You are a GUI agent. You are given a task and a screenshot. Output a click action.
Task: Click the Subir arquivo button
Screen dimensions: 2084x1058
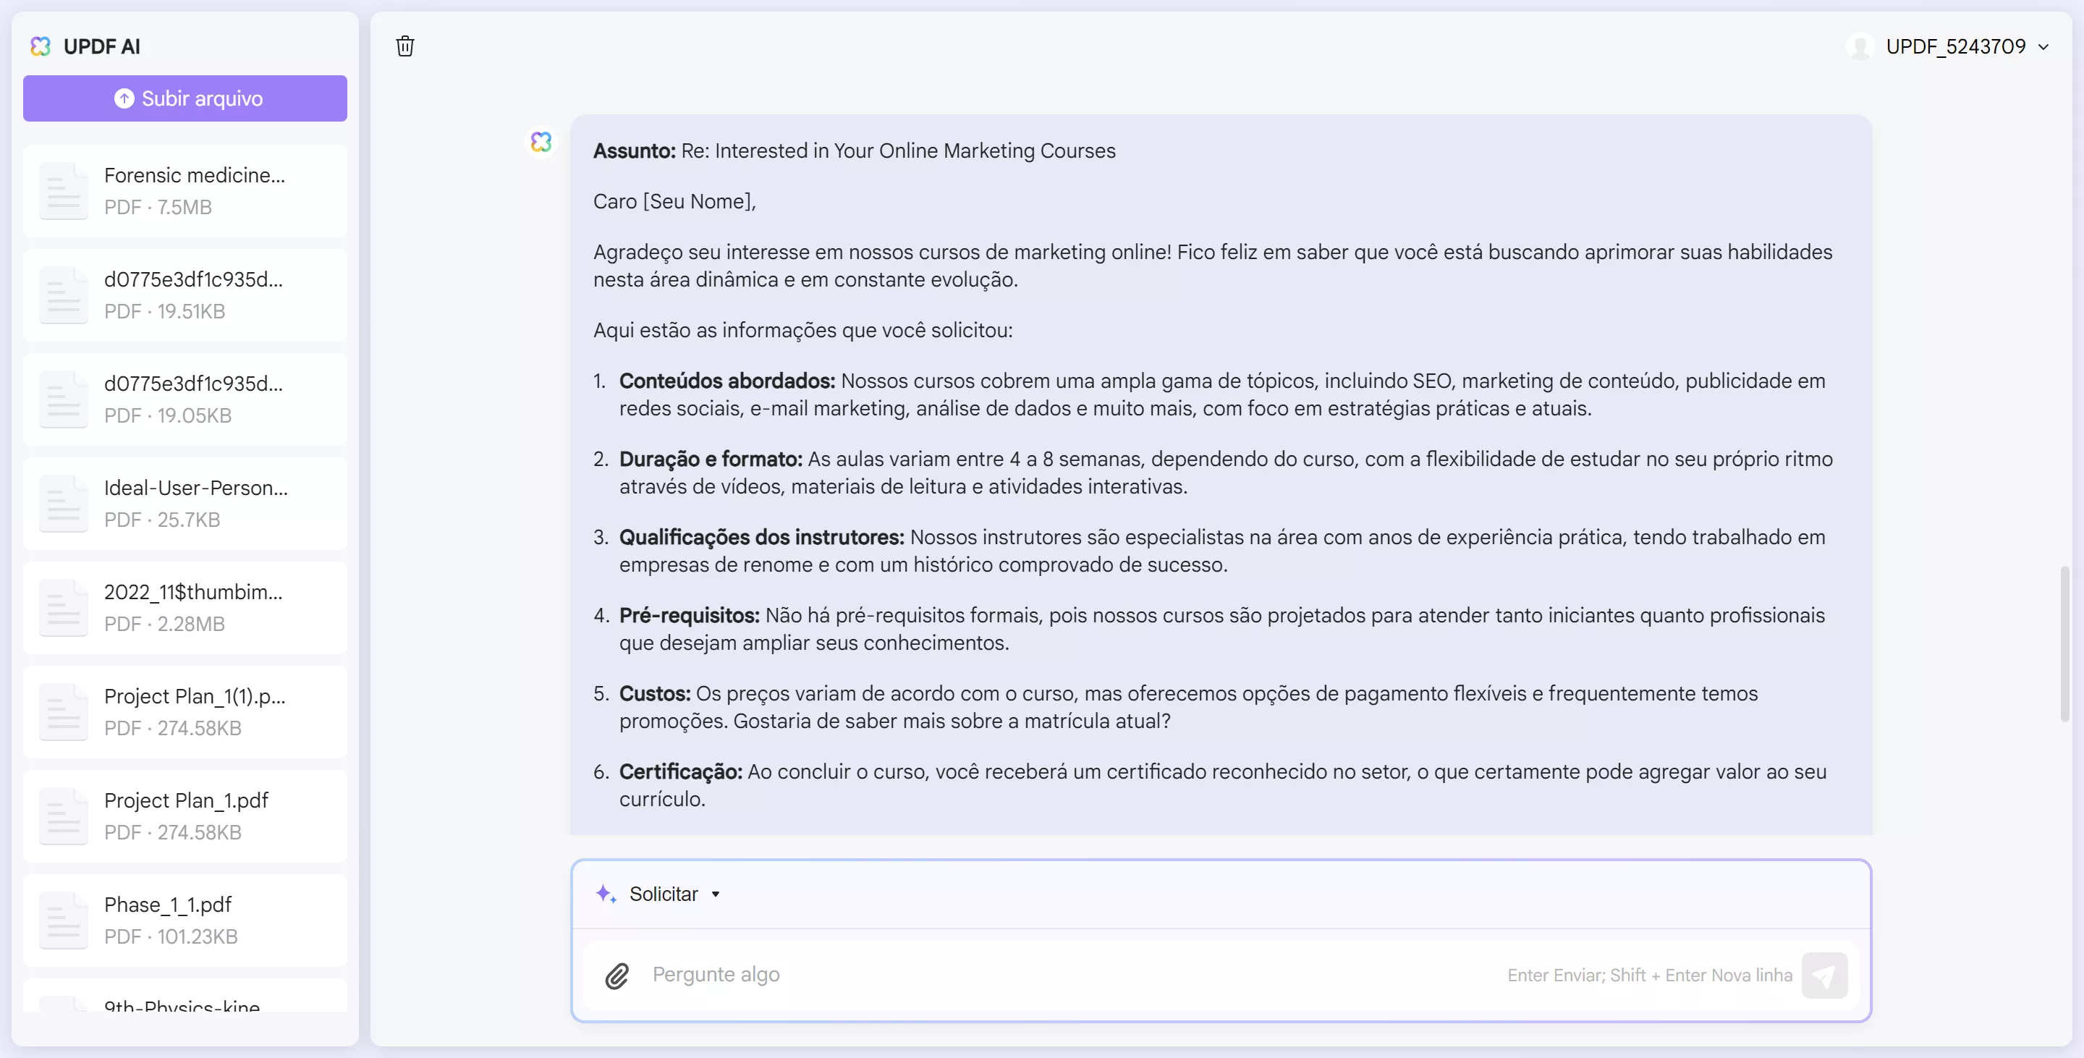point(185,98)
